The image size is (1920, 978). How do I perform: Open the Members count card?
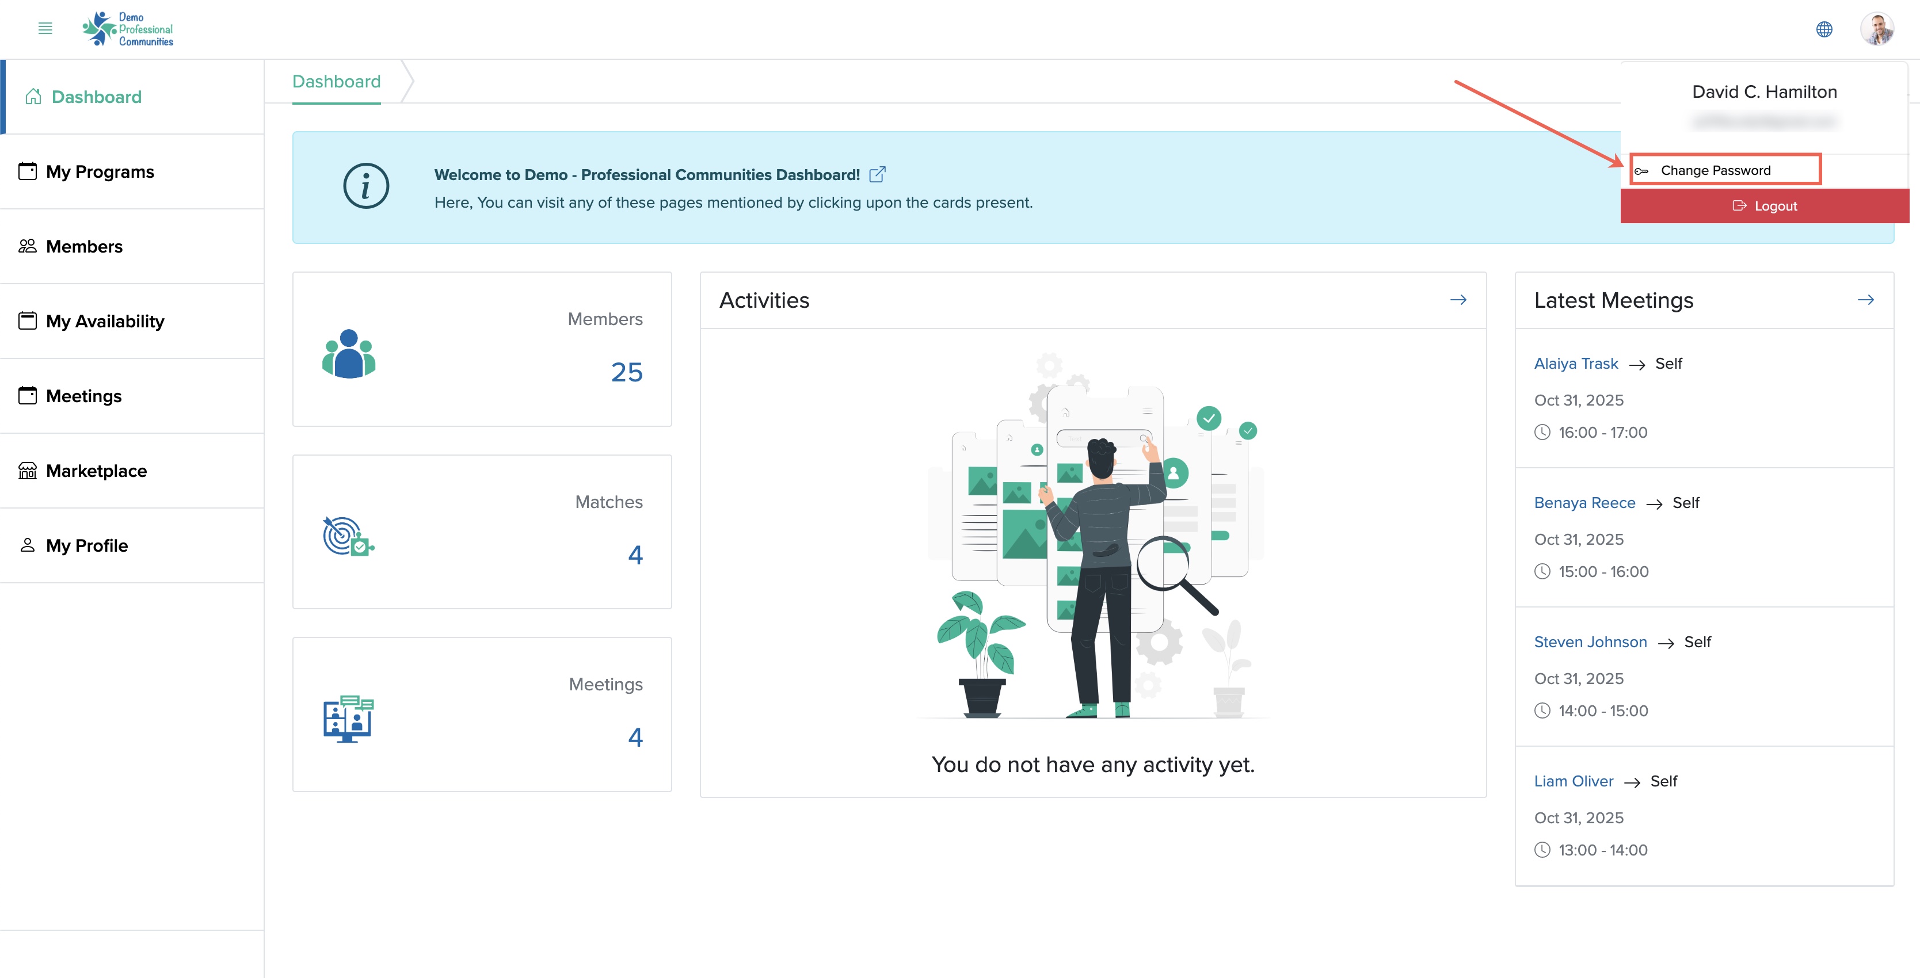tap(482, 349)
